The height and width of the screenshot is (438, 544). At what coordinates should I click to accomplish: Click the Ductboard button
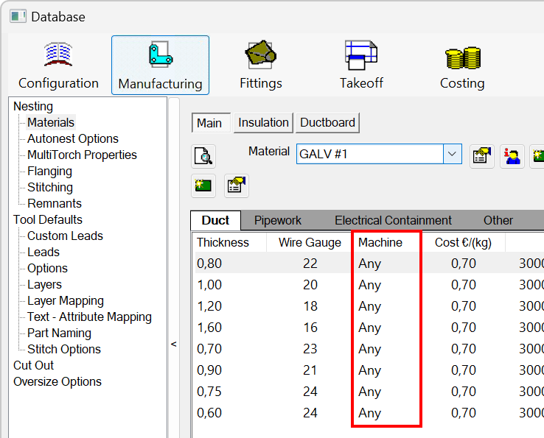(x=327, y=123)
